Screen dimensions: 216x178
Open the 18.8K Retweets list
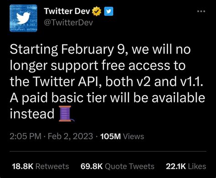click(x=41, y=166)
